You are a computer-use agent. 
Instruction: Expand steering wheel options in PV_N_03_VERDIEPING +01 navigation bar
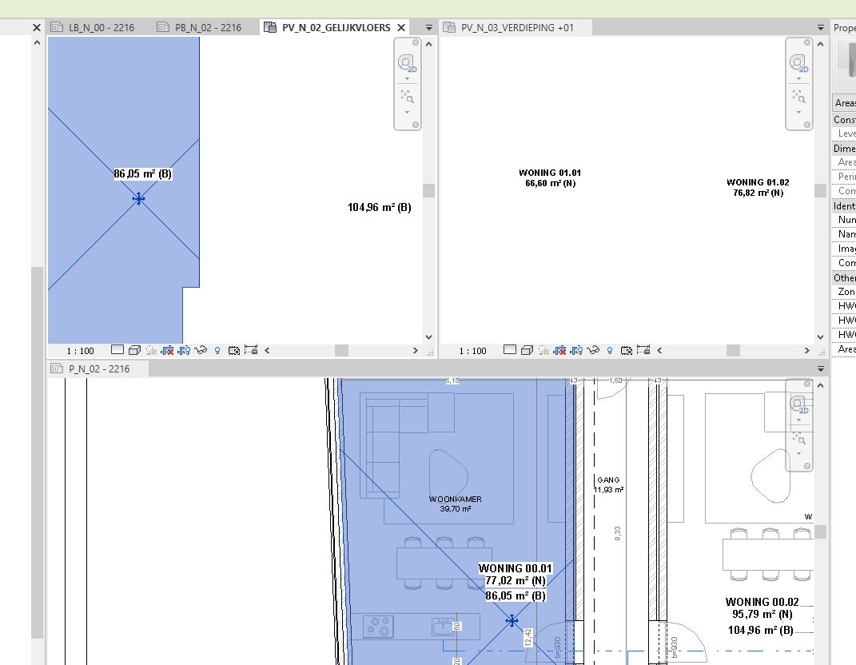point(798,78)
